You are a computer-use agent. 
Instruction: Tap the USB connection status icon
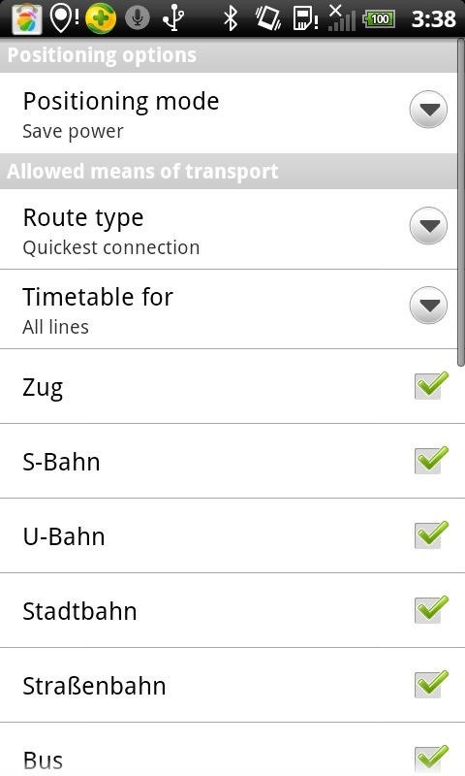173,18
